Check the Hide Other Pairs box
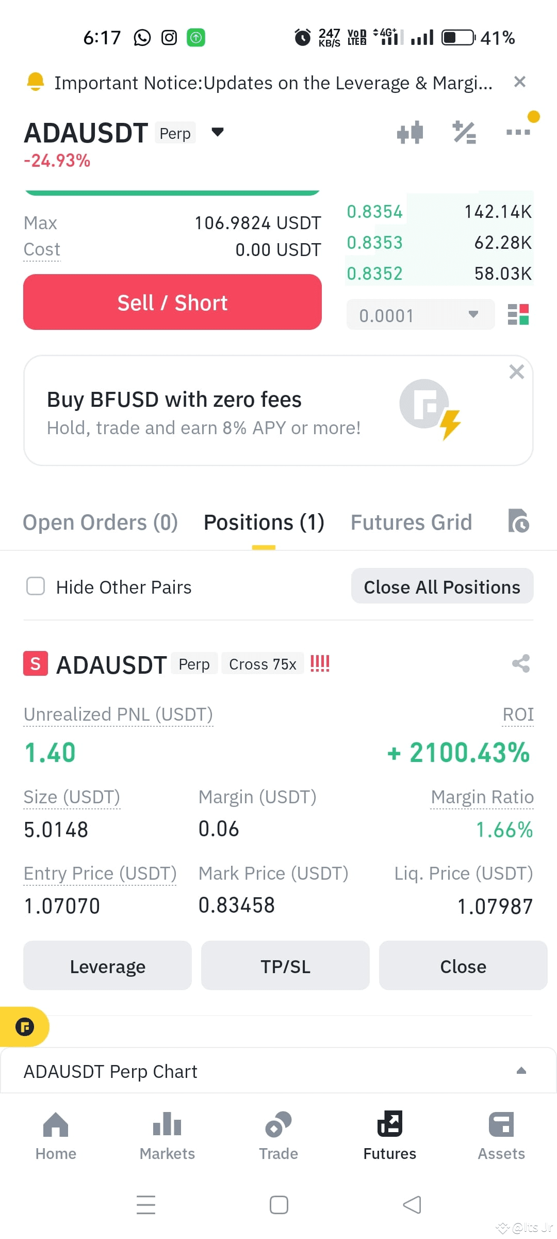The height and width of the screenshot is (1239, 557). tap(36, 586)
